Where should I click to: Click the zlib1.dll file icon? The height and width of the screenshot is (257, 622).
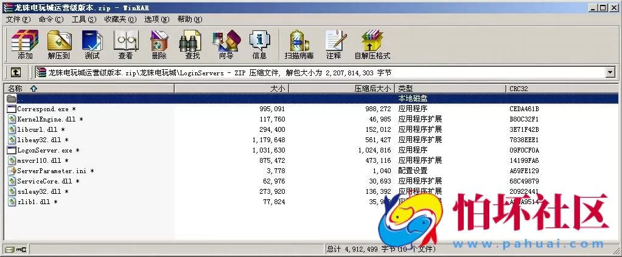[12, 202]
